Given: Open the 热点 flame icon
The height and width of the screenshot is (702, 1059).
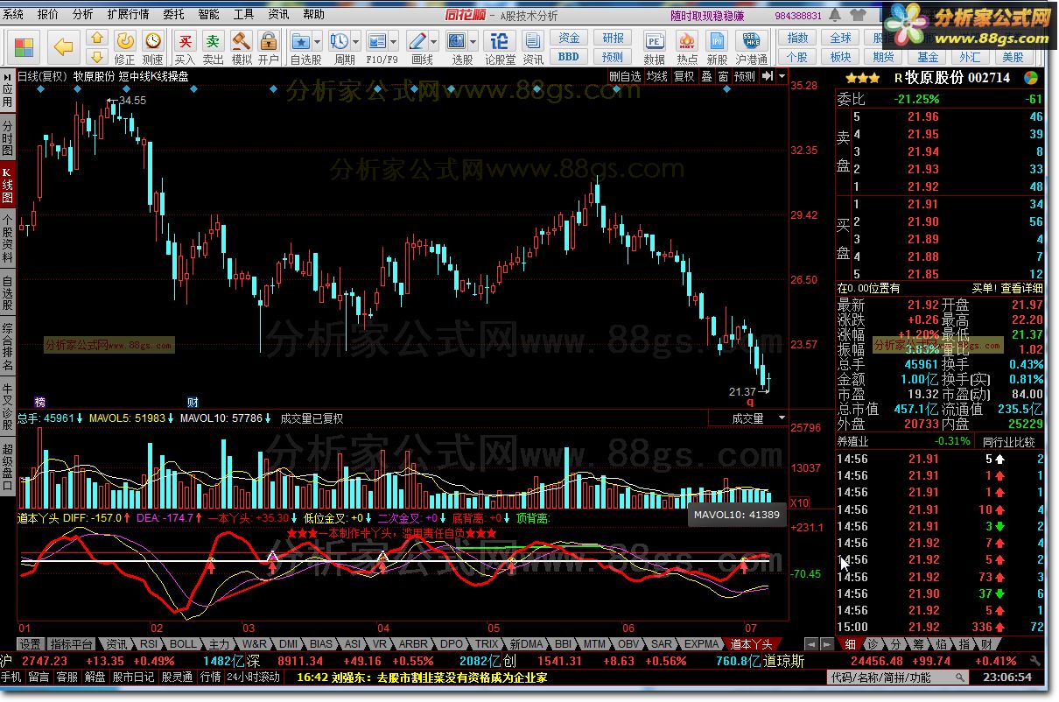Looking at the screenshot, I should [x=687, y=42].
